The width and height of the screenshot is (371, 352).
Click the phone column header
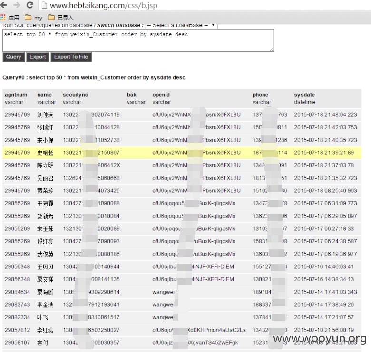260,95
